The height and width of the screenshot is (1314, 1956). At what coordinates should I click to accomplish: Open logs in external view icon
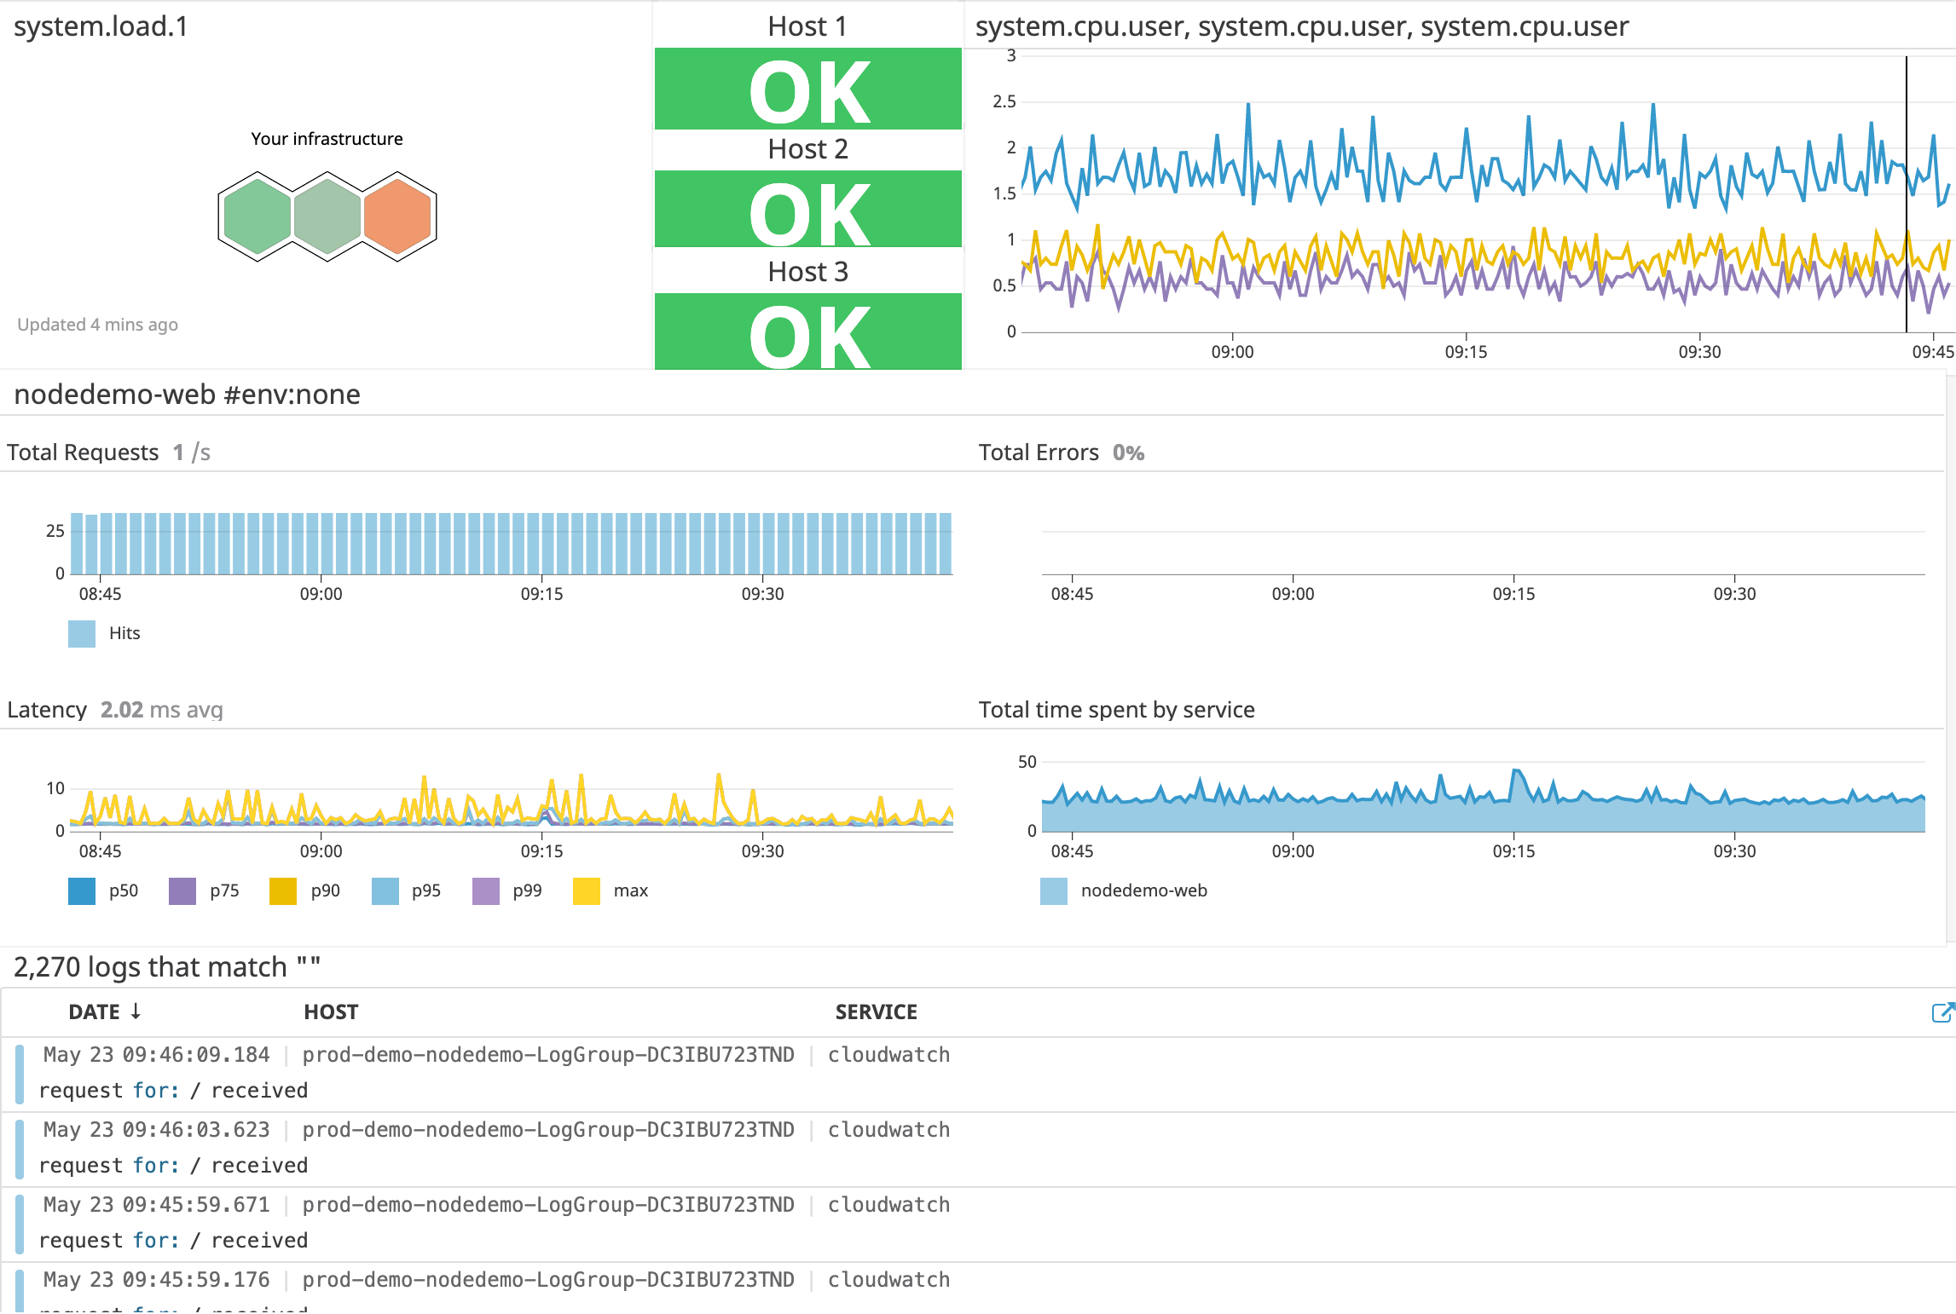click(1942, 1012)
